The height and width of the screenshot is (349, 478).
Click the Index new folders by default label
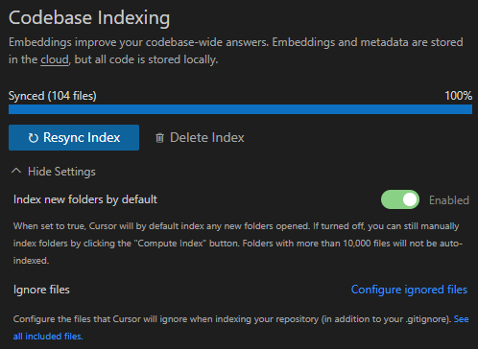(85, 199)
